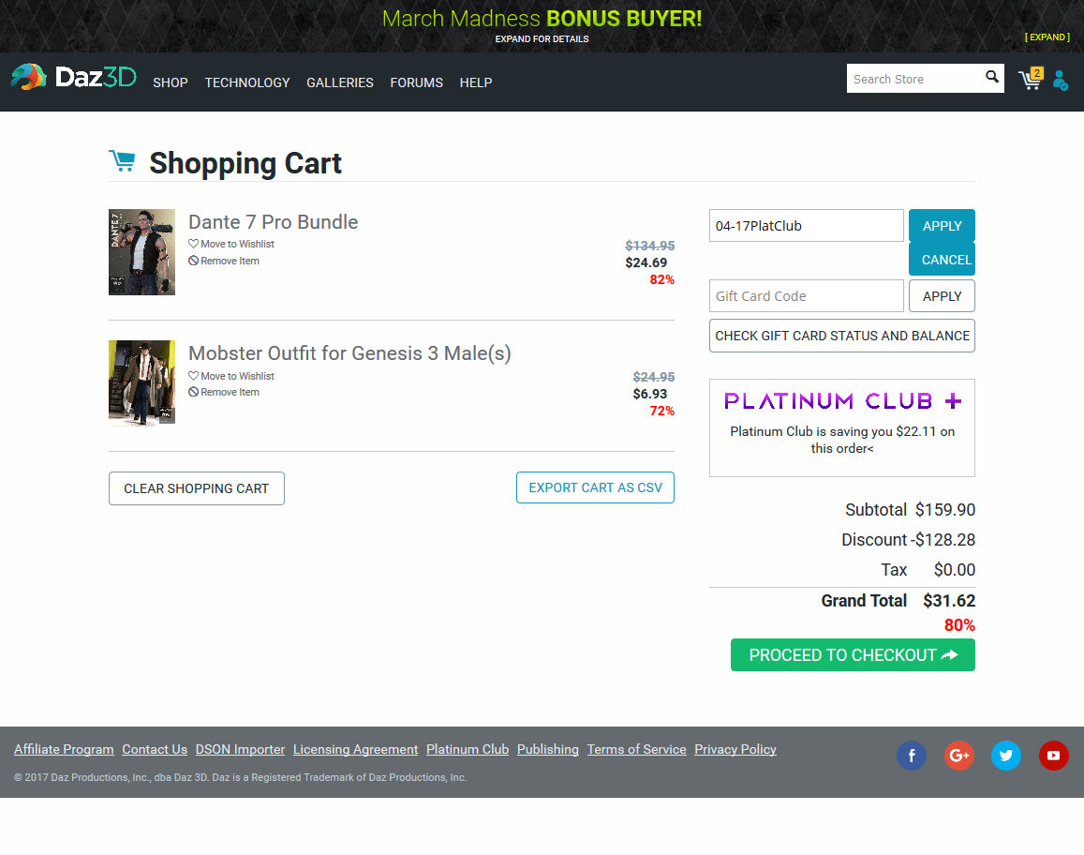1084x855 pixels.
Task: Open the Dante 7 Pro Bundle title link
Action: [273, 222]
